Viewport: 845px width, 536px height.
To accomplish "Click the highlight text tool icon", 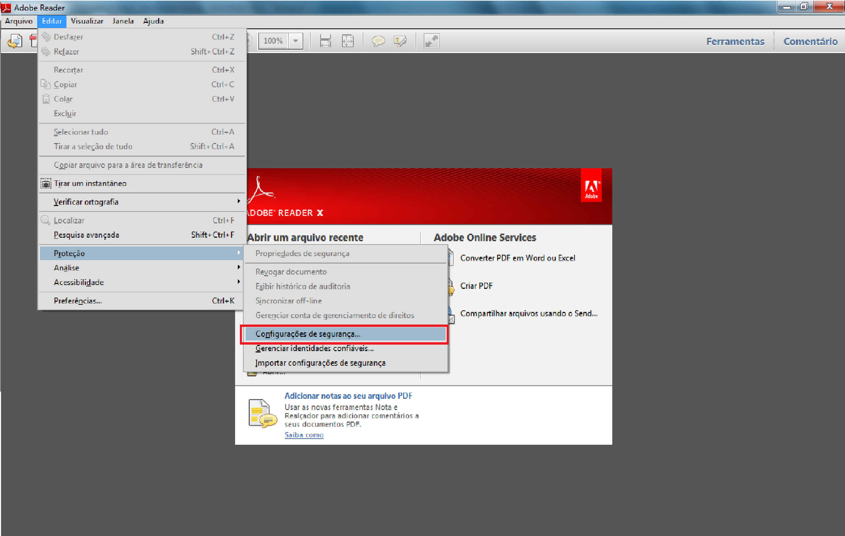I will point(400,41).
